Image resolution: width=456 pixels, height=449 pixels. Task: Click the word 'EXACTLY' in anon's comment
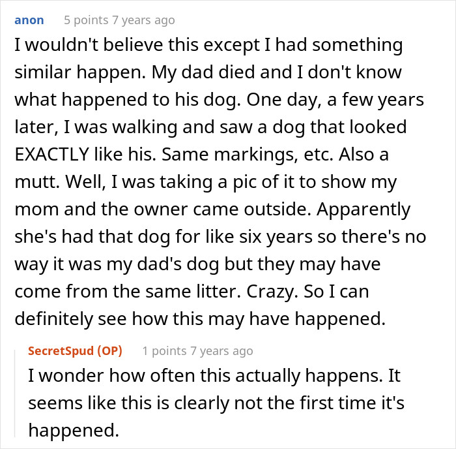(x=51, y=154)
